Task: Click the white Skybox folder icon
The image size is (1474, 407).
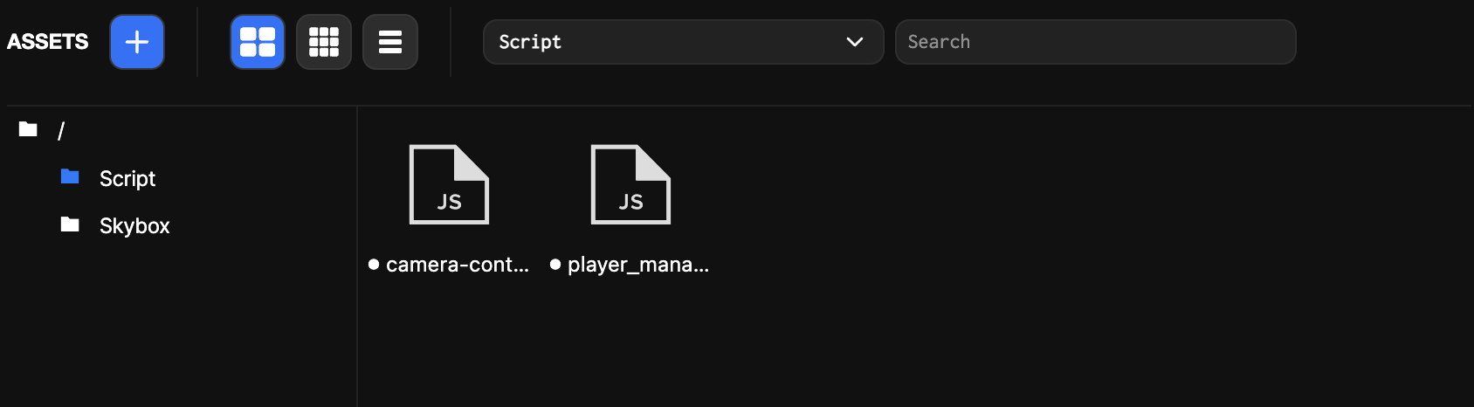Action: pos(70,225)
